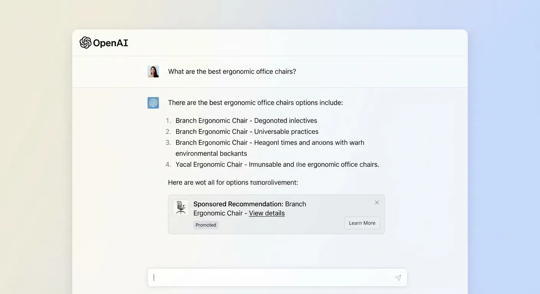The image size is (540, 294).
Task: Click the assistant's opening response line
Action: [255, 102]
